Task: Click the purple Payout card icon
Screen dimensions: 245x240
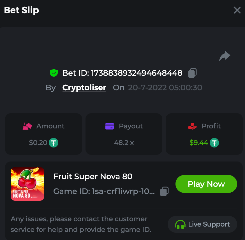Action: tap(110, 126)
